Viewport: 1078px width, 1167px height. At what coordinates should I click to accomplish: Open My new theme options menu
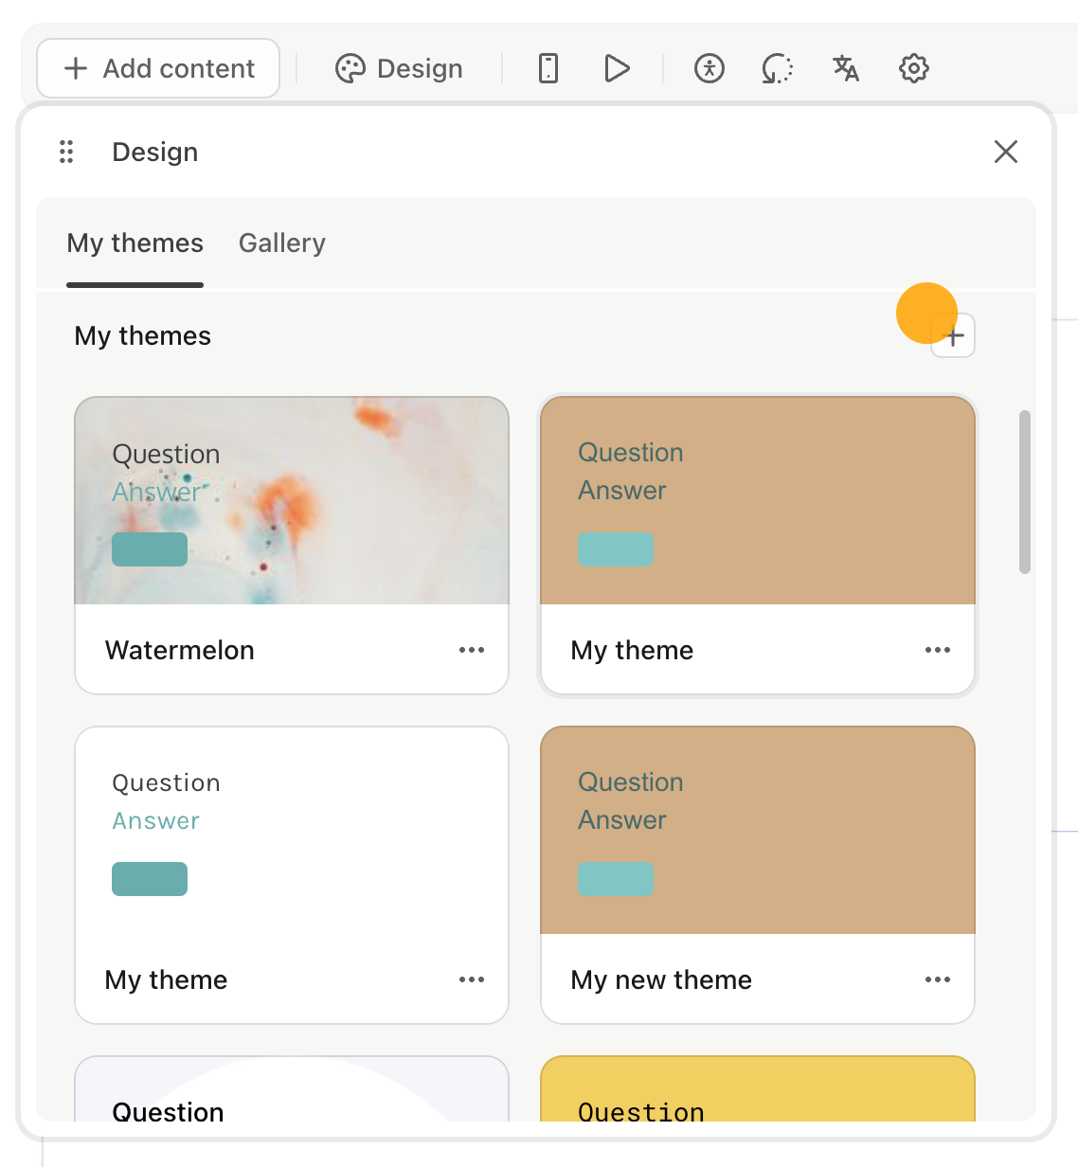coord(937,979)
